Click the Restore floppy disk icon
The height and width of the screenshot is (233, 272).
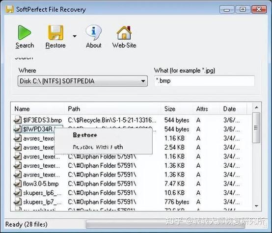pos(55,32)
